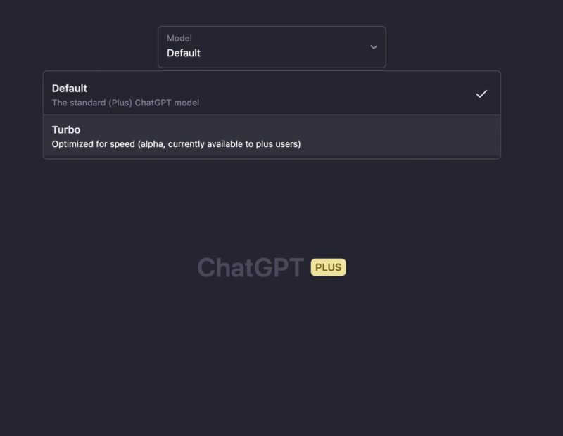This screenshot has width=563, height=436.
Task: Choose the model optimized for speed
Action: click(272, 136)
